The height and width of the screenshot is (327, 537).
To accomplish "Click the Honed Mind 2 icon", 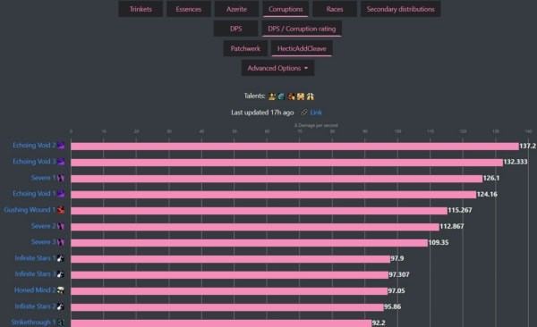I will pyautogui.click(x=61, y=290).
